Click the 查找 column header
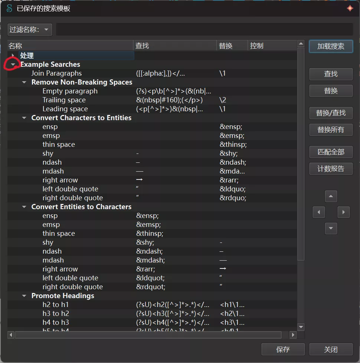360x363 pixels. click(x=174, y=46)
